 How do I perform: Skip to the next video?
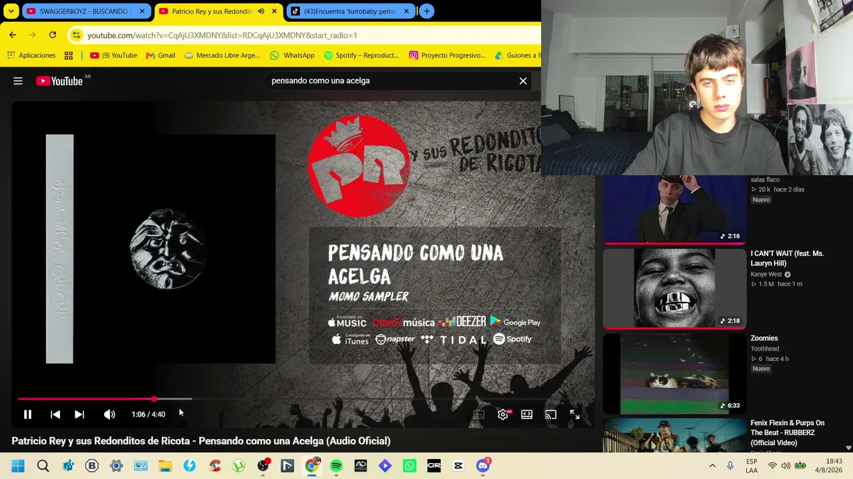point(79,414)
